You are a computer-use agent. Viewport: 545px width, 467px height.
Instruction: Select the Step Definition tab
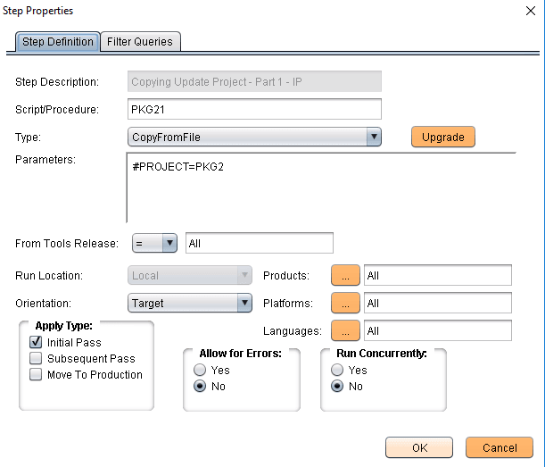click(58, 42)
